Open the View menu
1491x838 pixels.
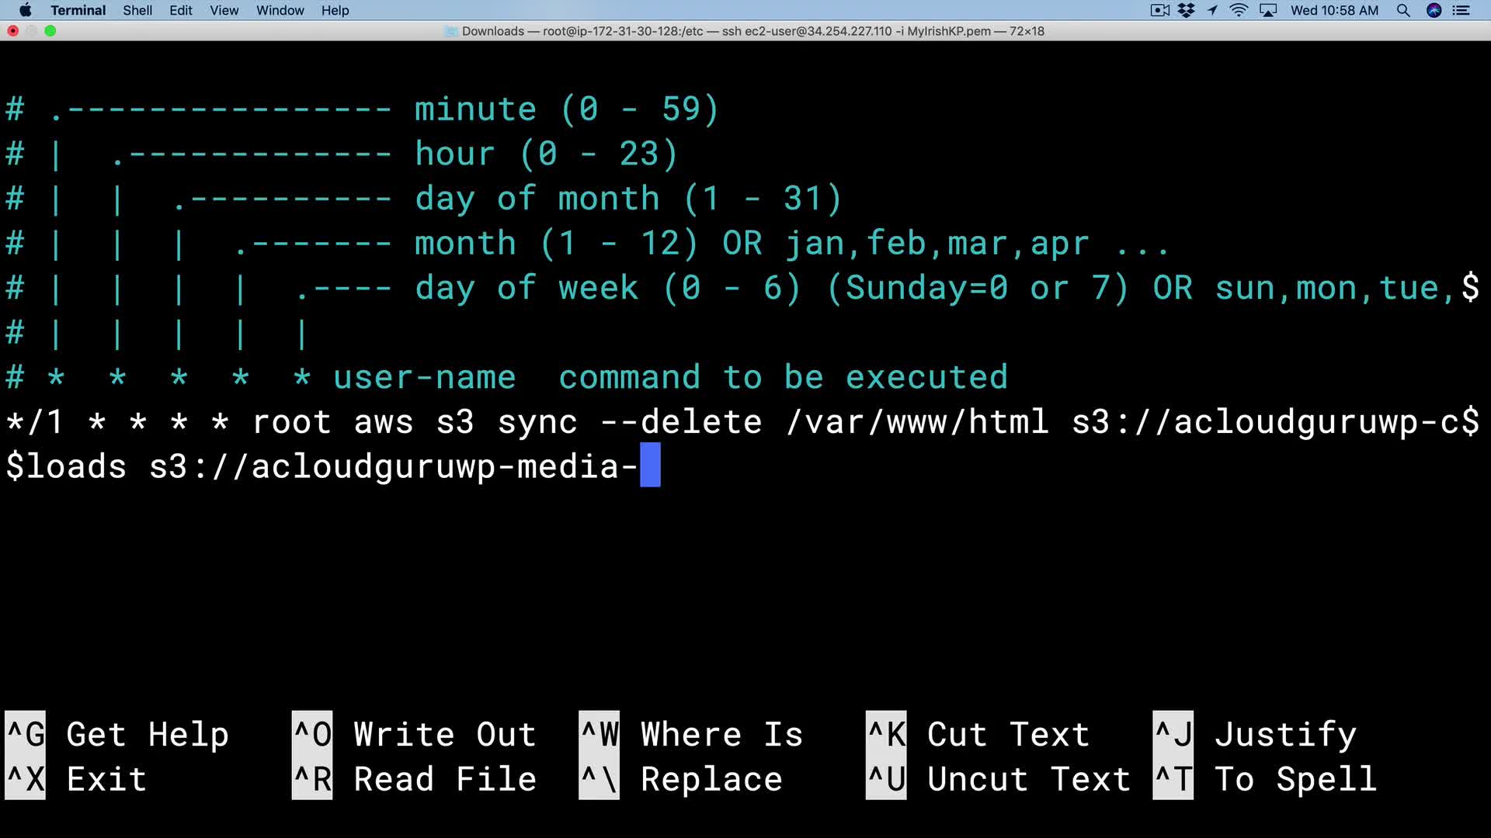(224, 10)
